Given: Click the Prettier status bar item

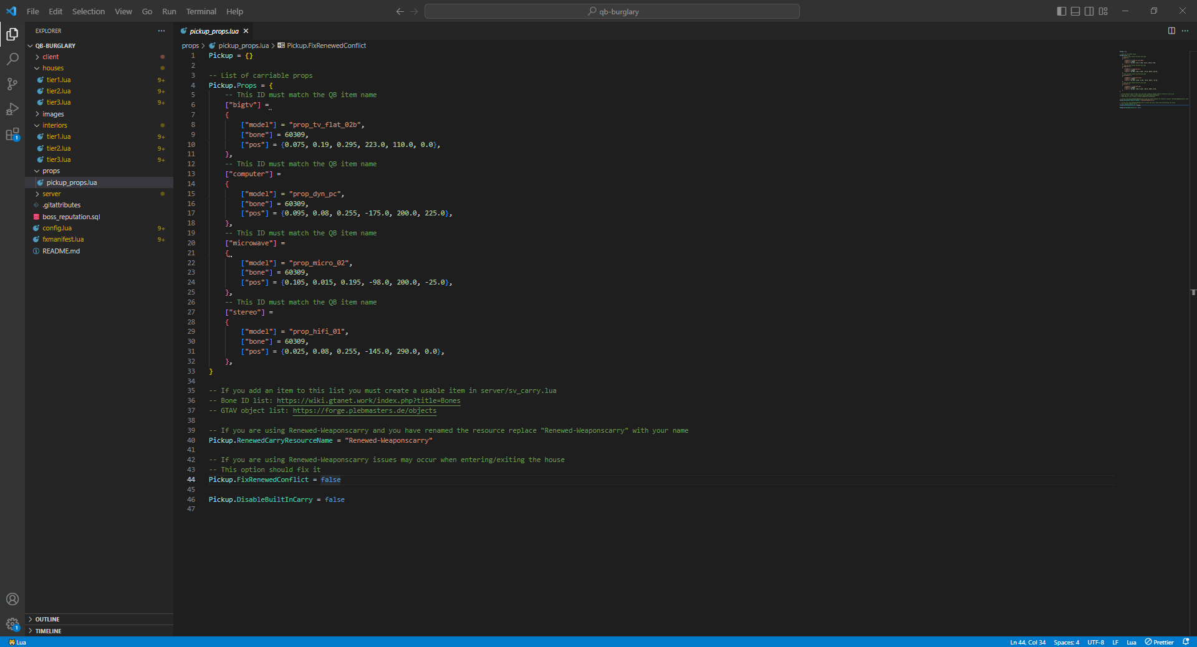Looking at the screenshot, I should 1159,642.
